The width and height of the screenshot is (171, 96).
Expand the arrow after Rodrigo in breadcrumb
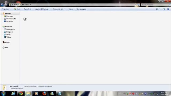click(x=21, y=5)
